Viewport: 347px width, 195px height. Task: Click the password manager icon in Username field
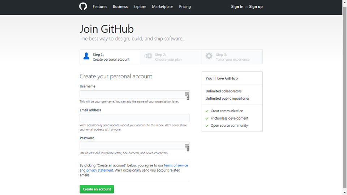[x=187, y=96]
